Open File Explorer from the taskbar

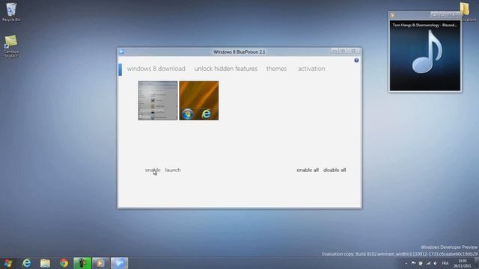click(x=45, y=263)
